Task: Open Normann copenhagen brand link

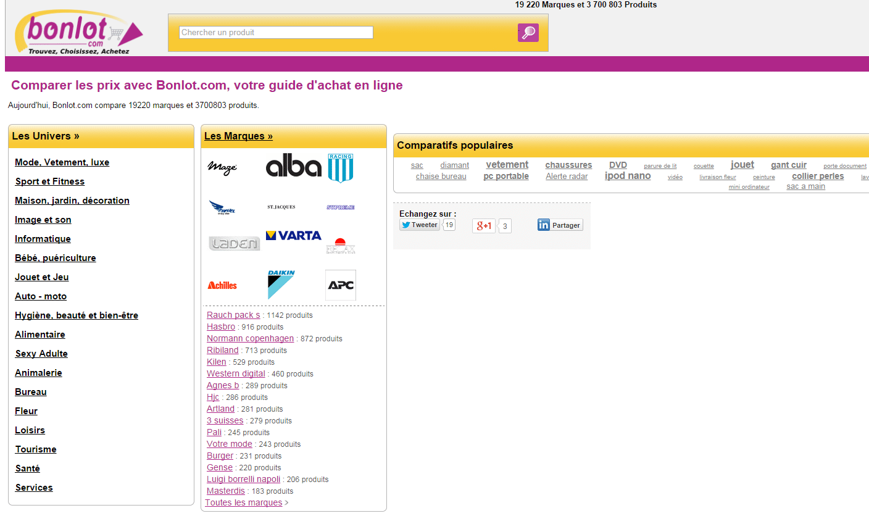Action: [x=251, y=338]
